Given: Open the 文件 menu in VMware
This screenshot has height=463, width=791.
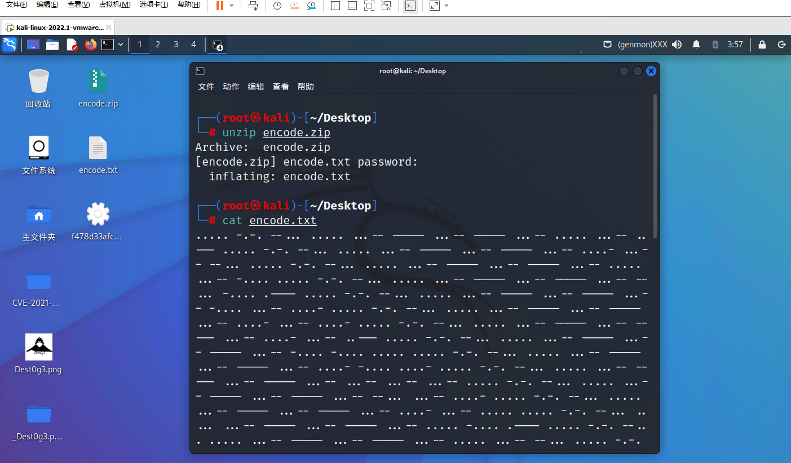Looking at the screenshot, I should pyautogui.click(x=16, y=5).
